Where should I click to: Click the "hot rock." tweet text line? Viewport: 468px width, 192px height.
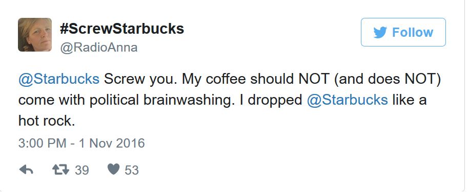coord(47,121)
